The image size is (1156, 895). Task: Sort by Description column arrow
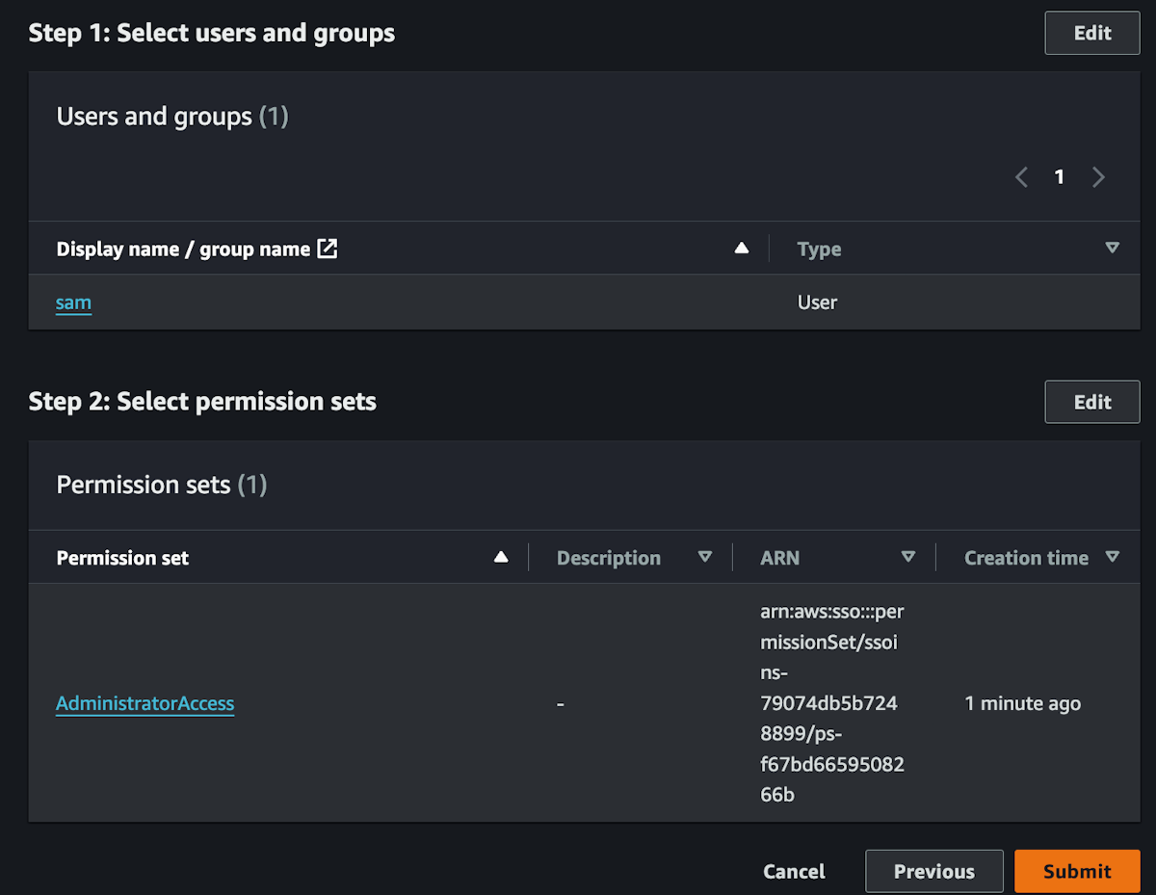tap(705, 557)
